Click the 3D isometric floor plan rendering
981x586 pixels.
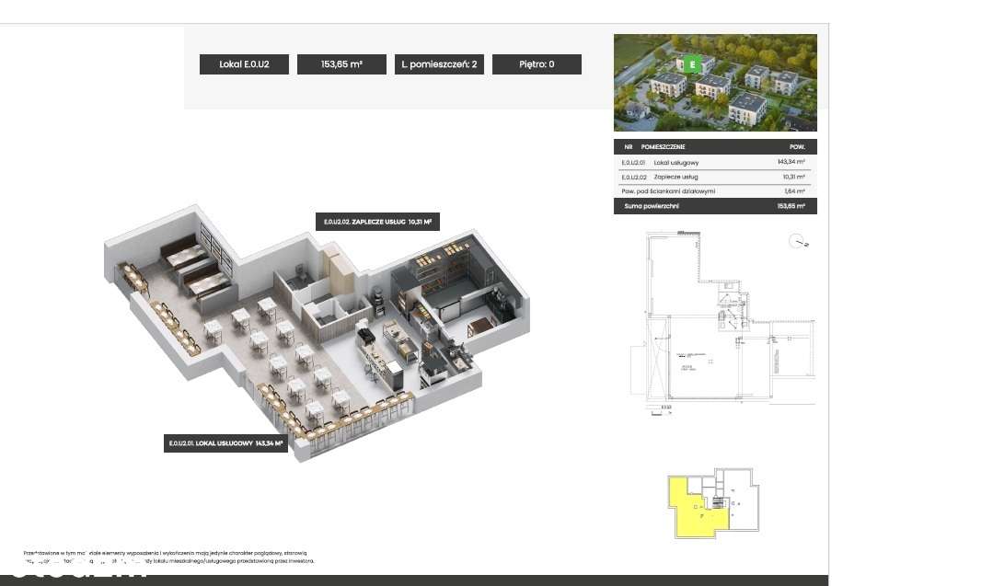point(317,332)
